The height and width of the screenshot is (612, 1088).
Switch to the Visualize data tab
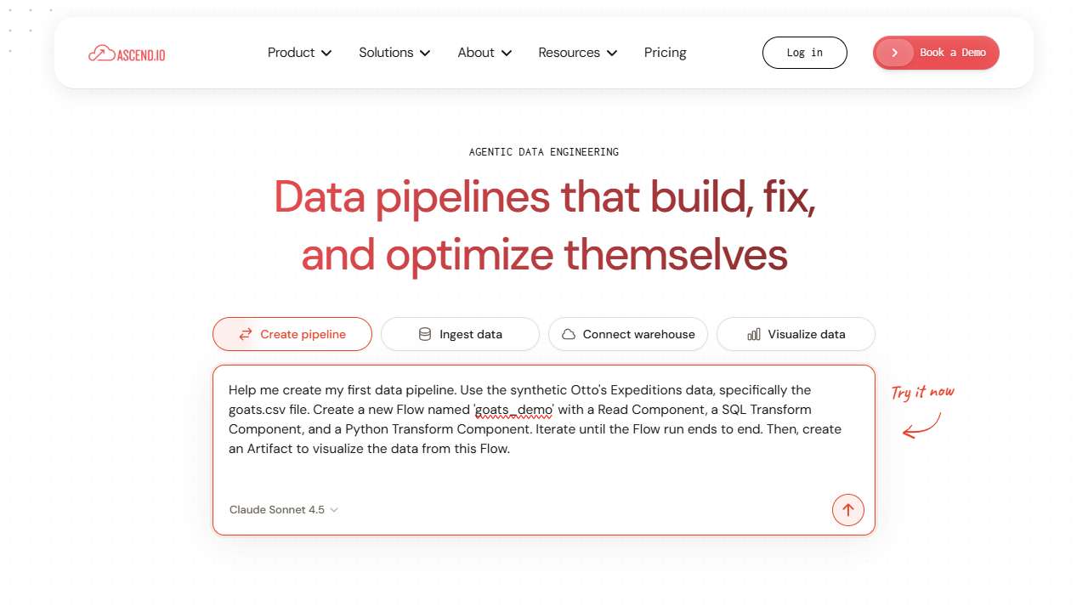pos(796,334)
